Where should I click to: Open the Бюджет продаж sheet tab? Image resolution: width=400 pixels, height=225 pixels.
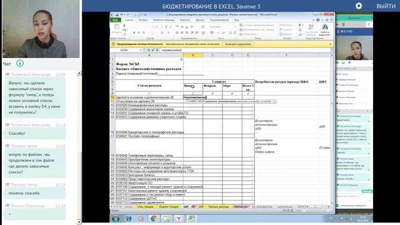point(169,207)
